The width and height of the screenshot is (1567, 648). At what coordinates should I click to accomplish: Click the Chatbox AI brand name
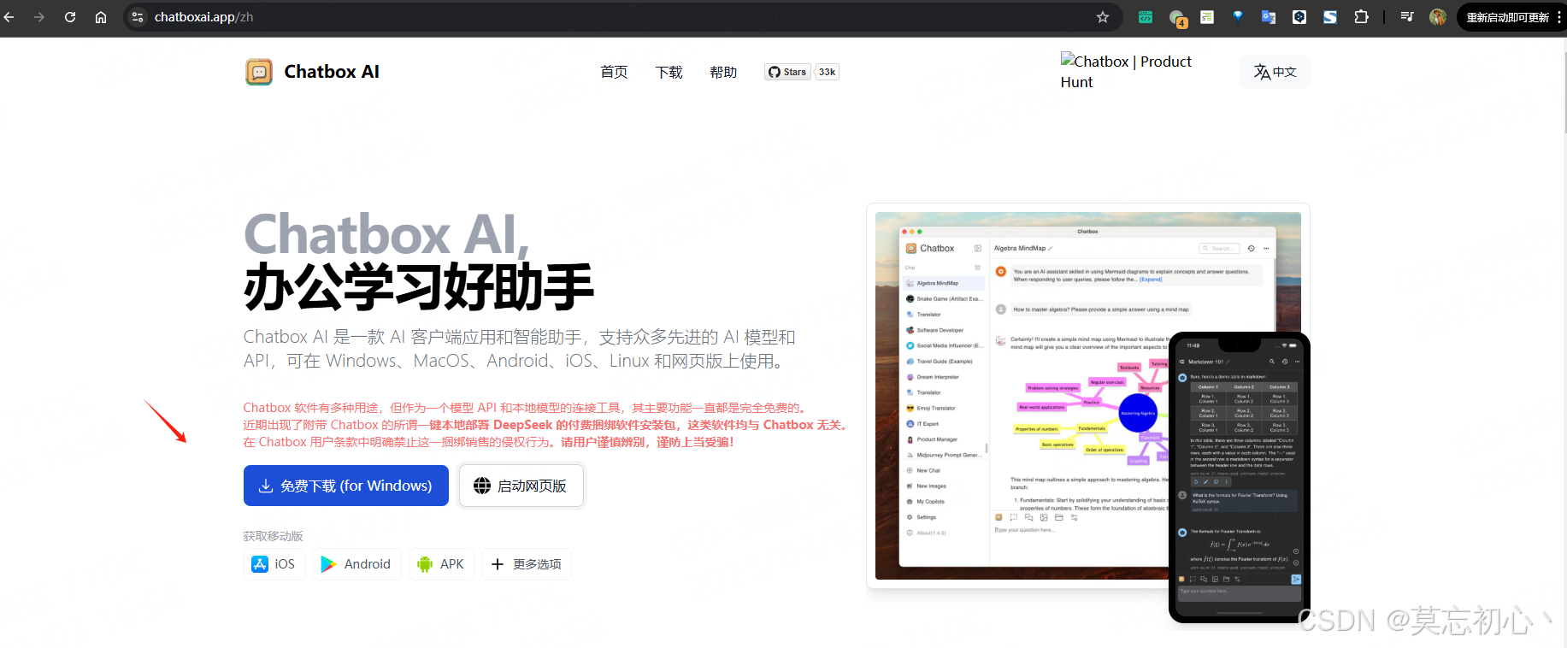pyautogui.click(x=332, y=72)
